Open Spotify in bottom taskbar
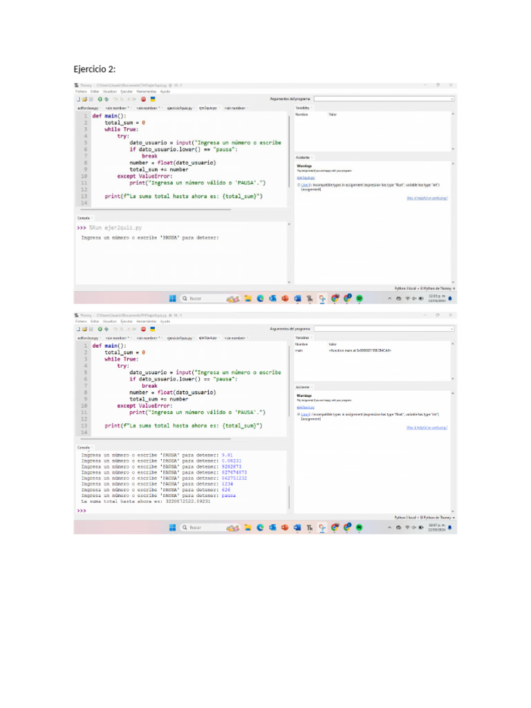 (x=360, y=528)
